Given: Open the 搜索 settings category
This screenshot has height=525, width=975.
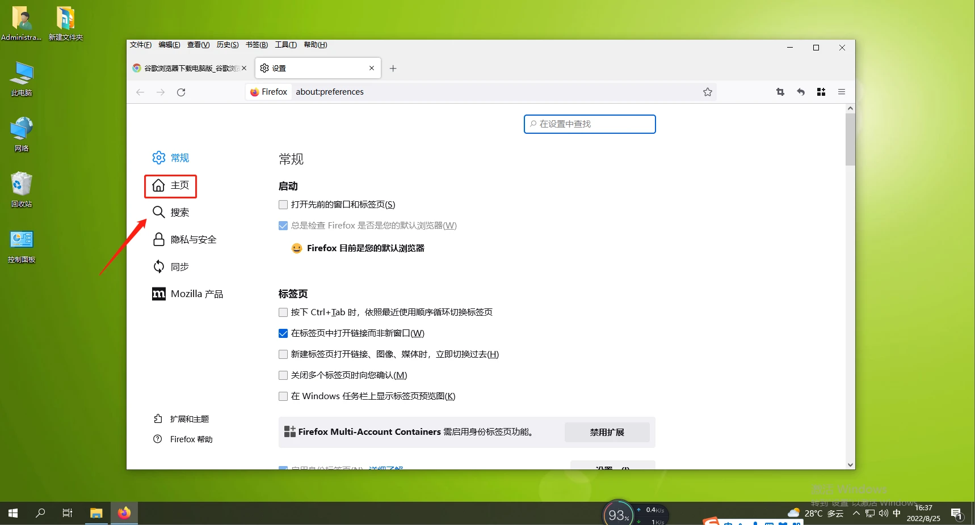Looking at the screenshot, I should pyautogui.click(x=170, y=212).
